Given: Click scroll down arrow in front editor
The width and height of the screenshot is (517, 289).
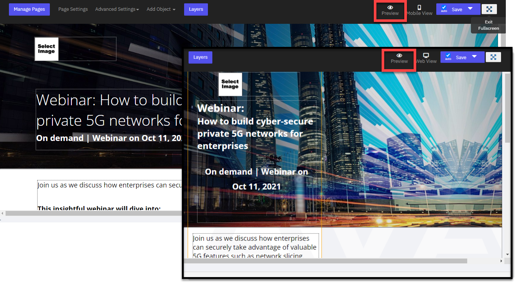Looking at the screenshot, I should [x=508, y=254].
